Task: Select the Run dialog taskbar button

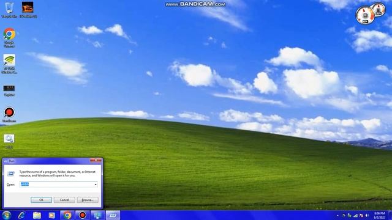Action: tap(113, 215)
